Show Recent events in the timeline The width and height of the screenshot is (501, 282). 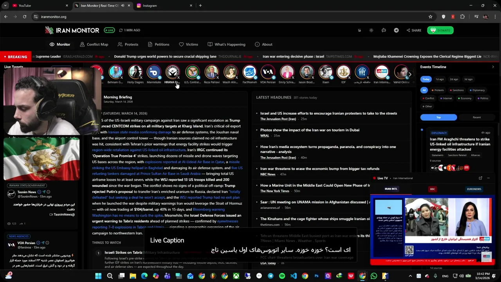(476, 117)
